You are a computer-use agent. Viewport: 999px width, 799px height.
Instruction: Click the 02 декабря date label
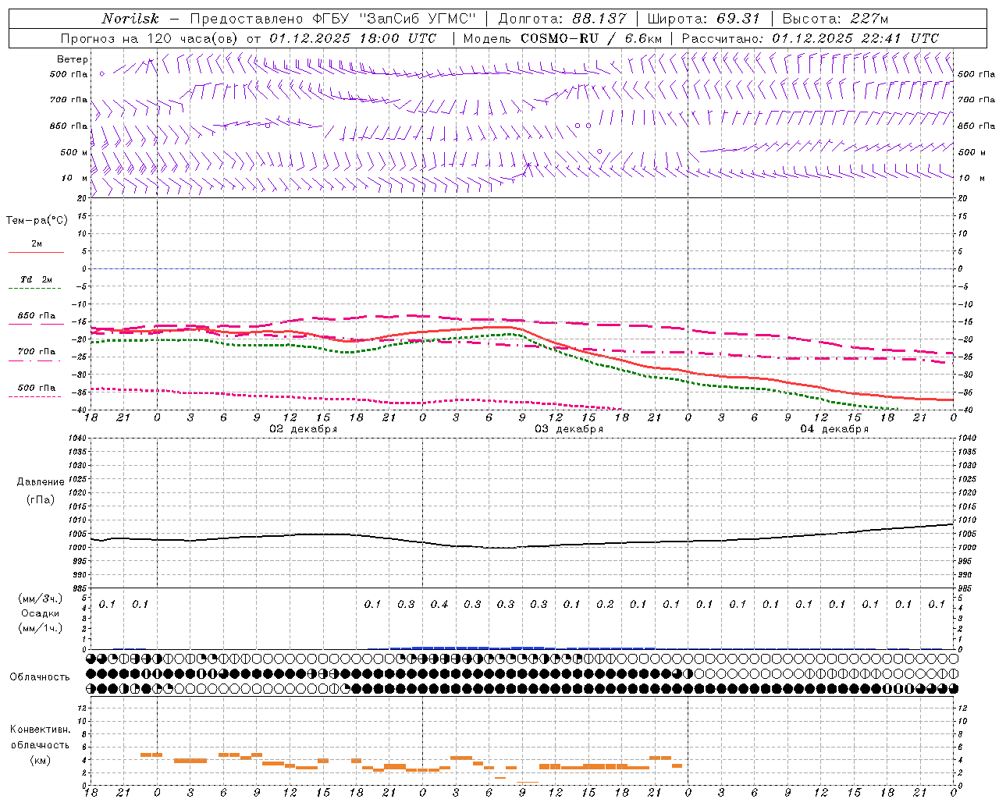[304, 429]
